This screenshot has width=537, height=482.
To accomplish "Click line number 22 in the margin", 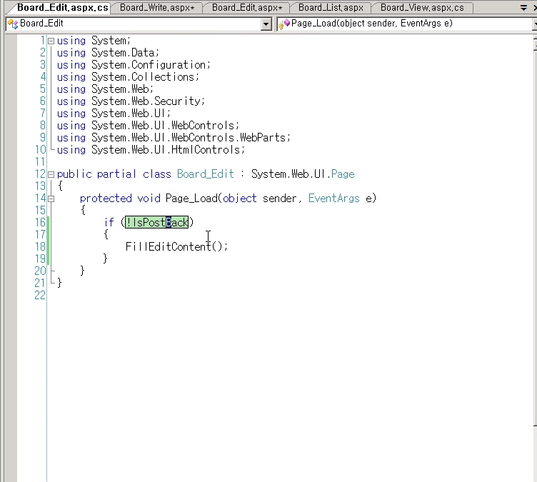I will click(40, 296).
